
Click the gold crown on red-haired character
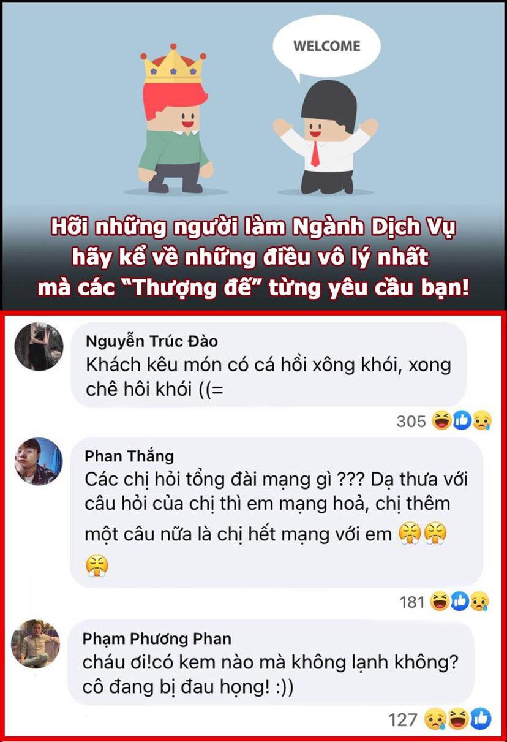(172, 64)
